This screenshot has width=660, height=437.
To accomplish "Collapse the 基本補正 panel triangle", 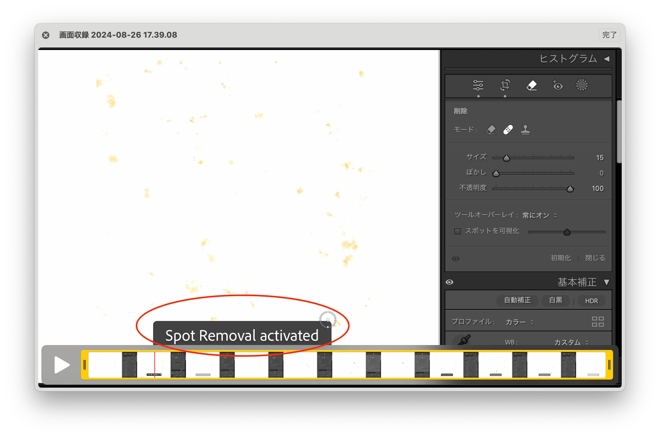I will pyautogui.click(x=606, y=282).
